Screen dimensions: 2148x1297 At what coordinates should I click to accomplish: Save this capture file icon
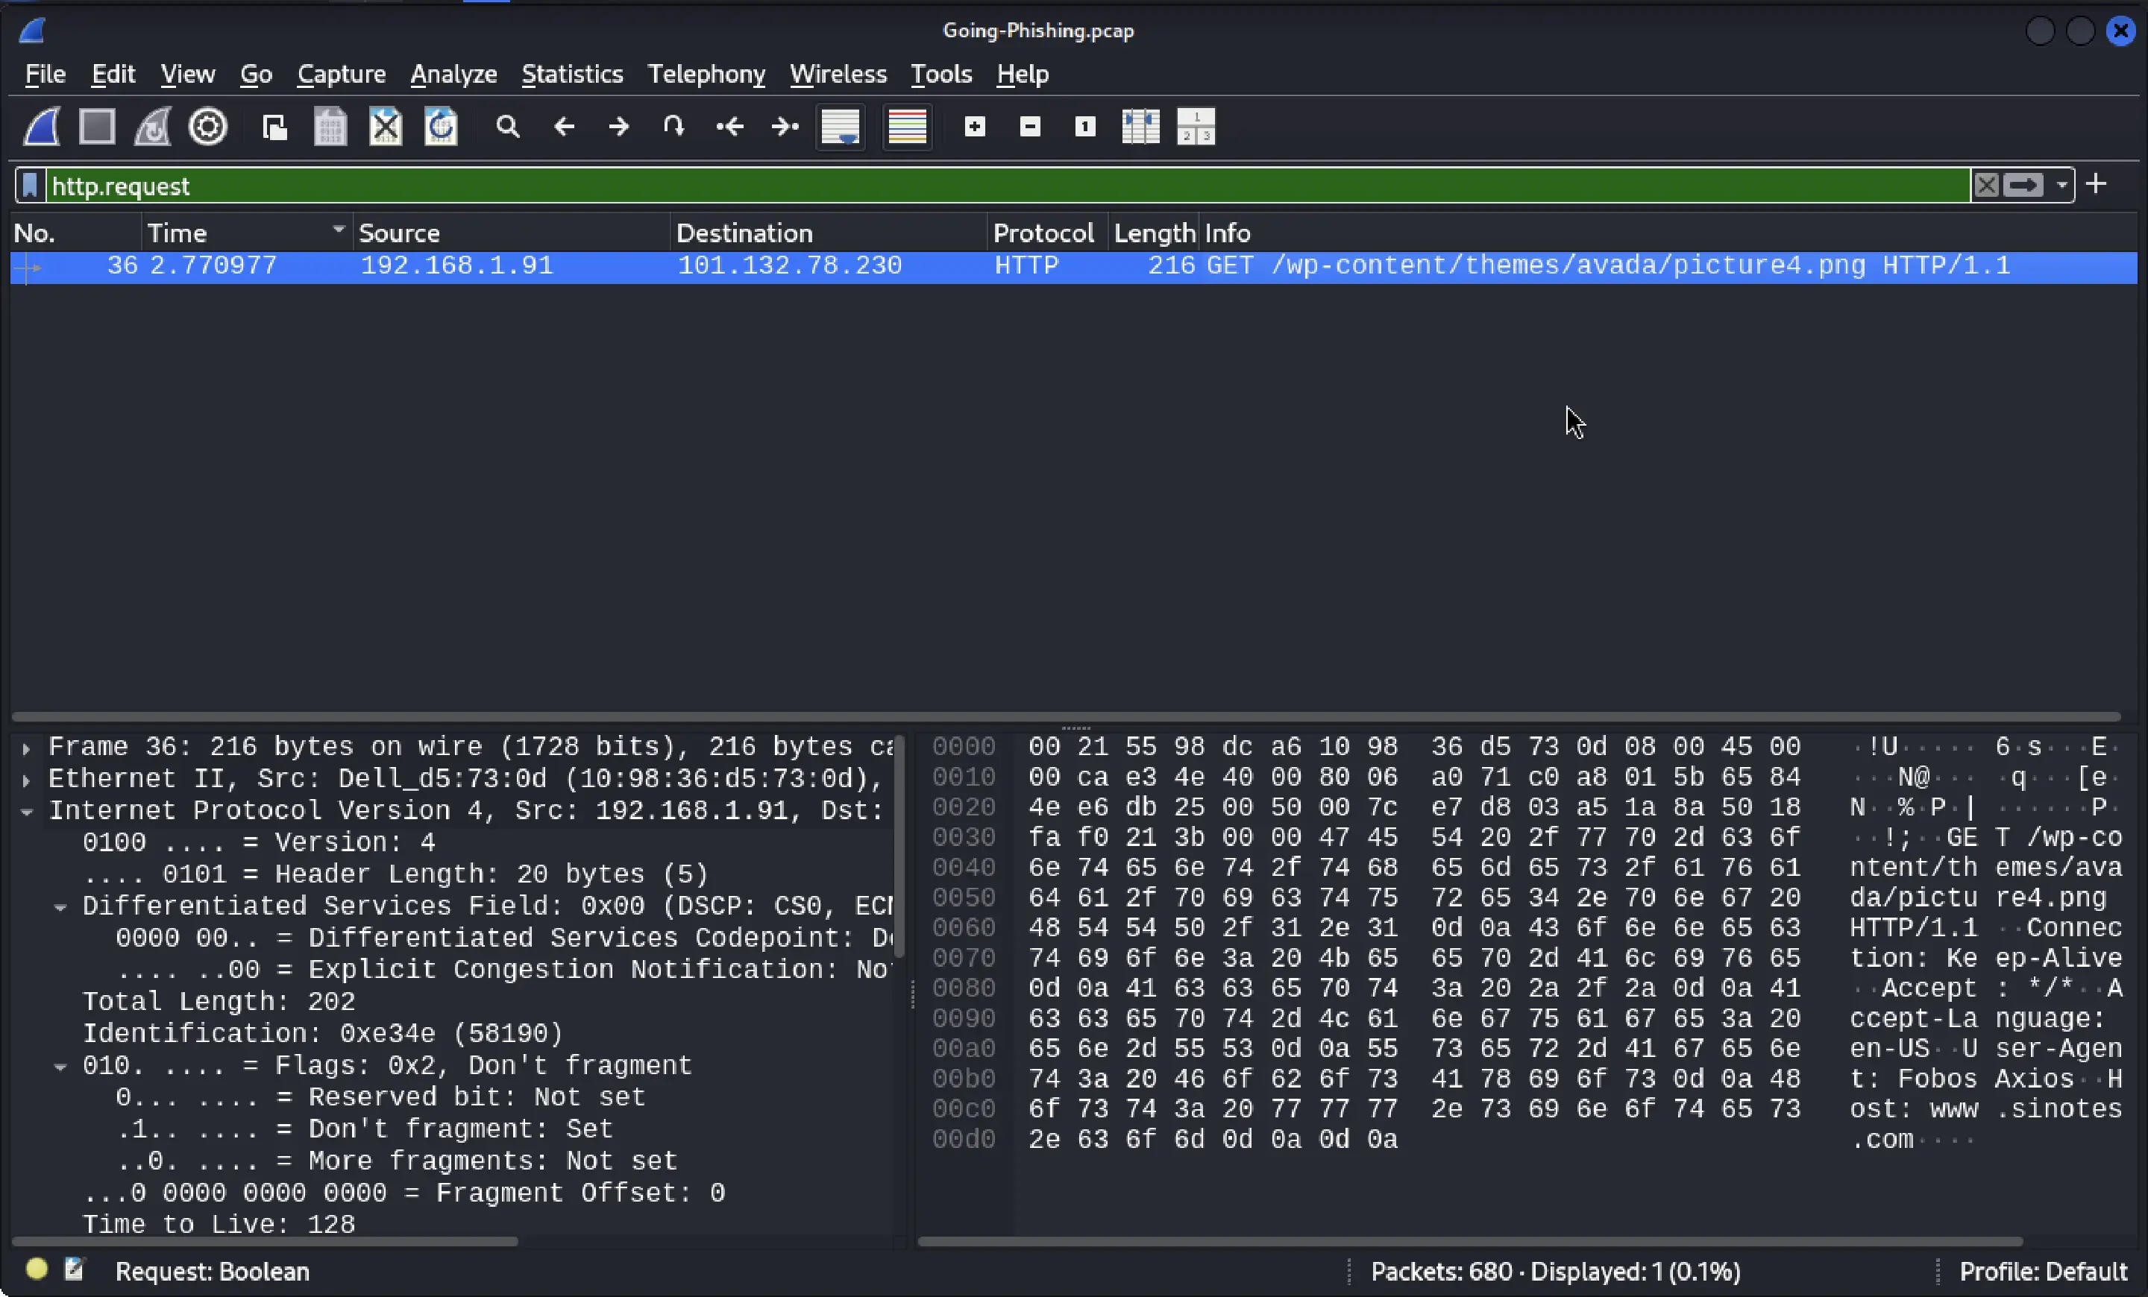(330, 127)
